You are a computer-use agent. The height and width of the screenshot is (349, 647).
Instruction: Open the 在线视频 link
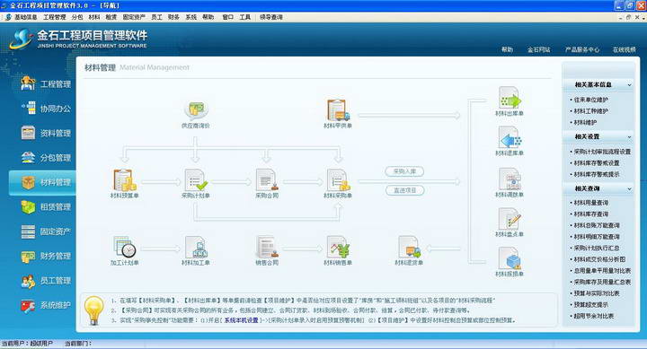[x=624, y=49]
